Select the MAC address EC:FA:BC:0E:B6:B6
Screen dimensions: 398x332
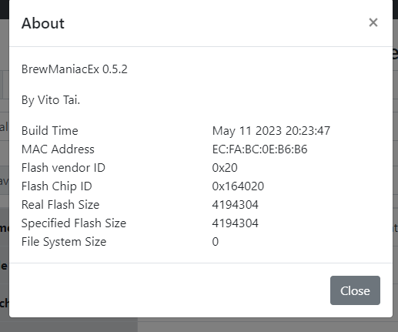coord(259,149)
